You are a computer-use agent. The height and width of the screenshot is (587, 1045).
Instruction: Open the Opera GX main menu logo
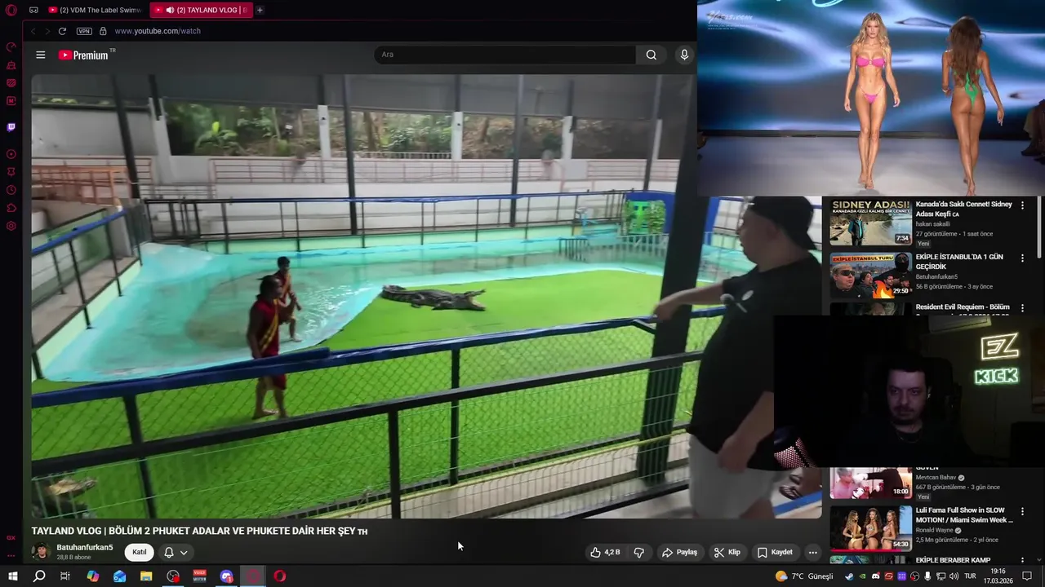click(11, 10)
